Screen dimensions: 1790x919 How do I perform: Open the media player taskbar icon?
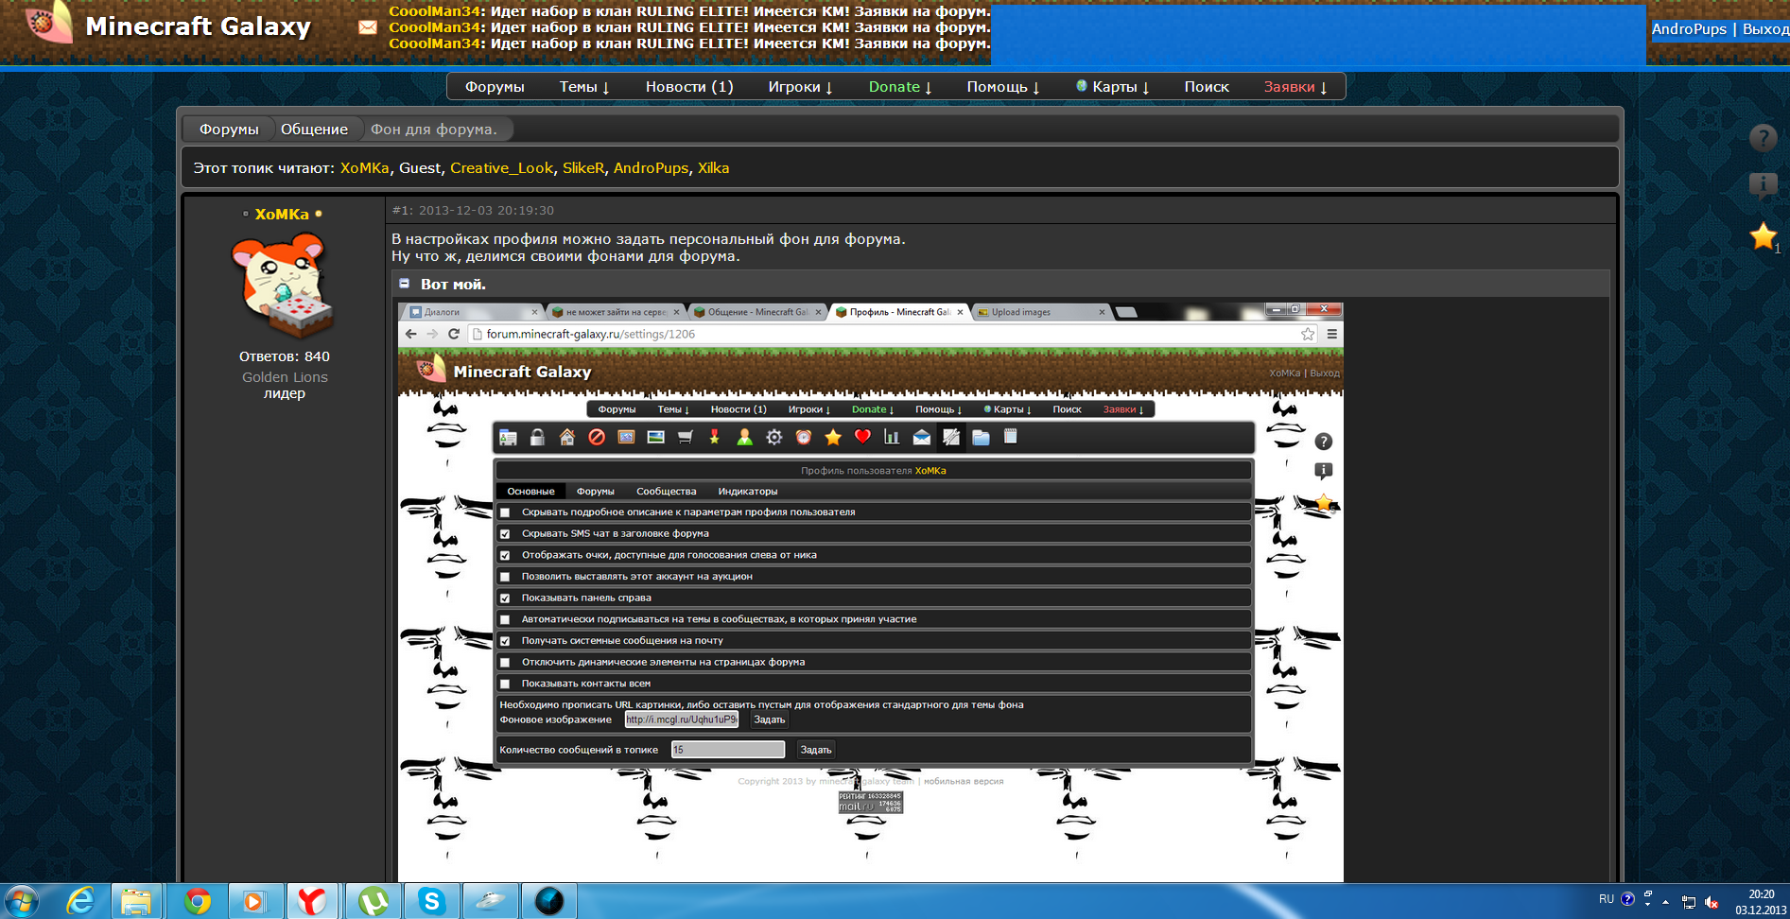coord(254,901)
